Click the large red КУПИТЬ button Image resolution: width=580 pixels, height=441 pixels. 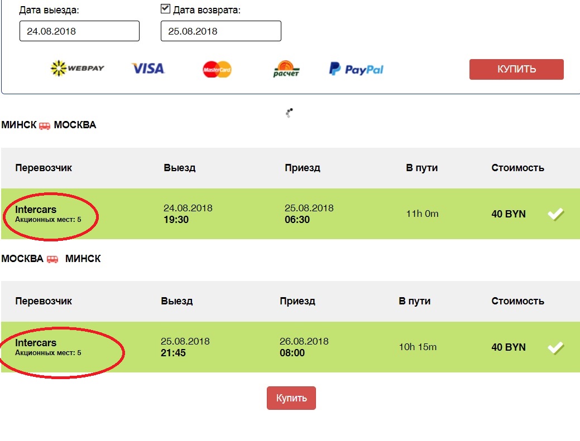point(516,69)
